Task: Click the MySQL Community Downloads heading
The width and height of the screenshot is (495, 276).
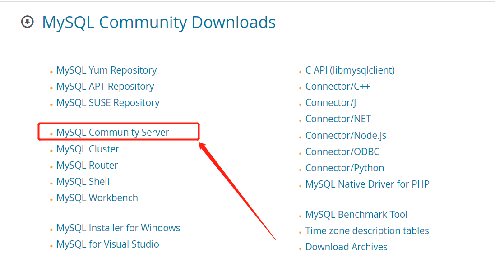Action: point(159,23)
